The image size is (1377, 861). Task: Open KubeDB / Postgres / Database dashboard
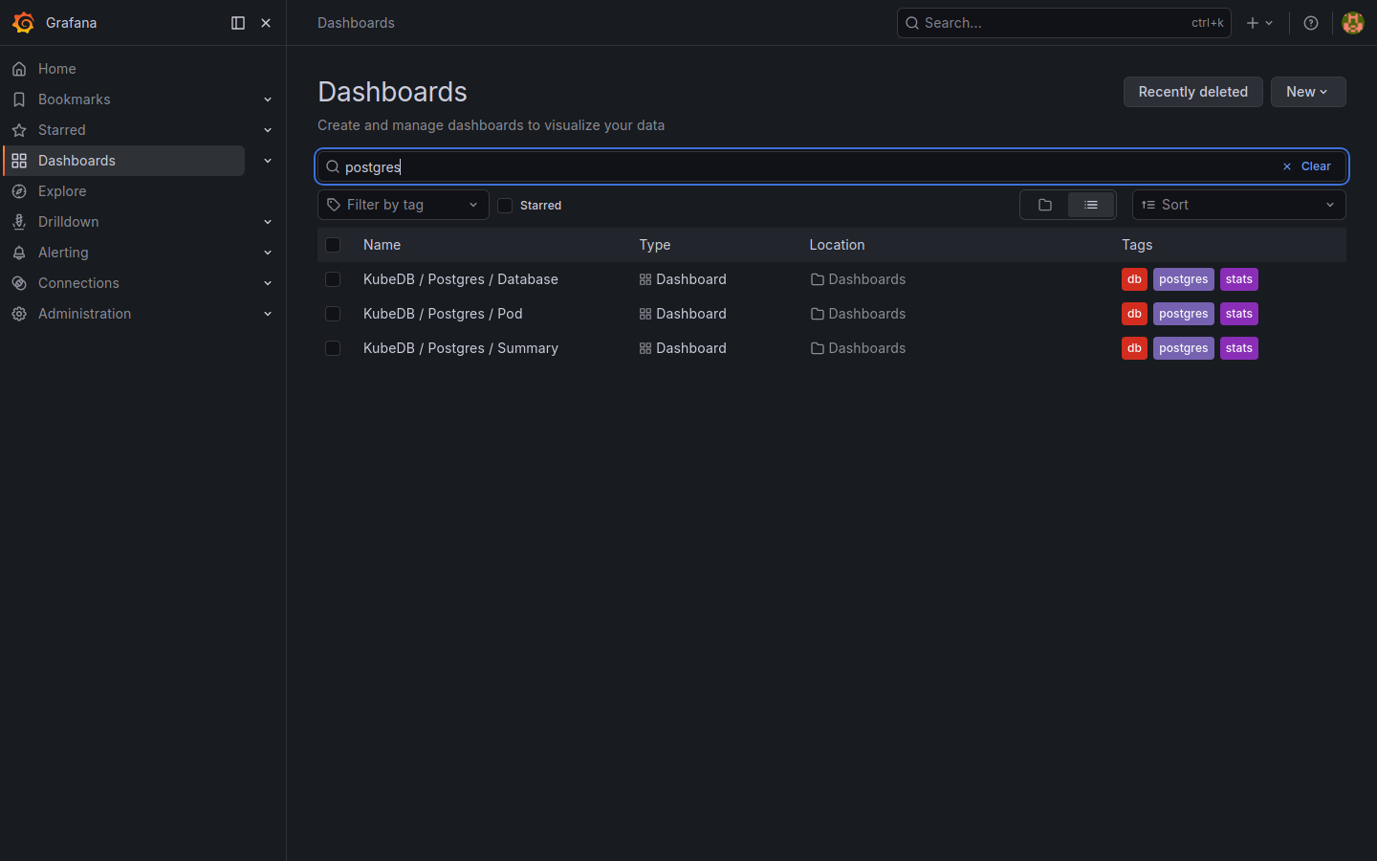(461, 279)
